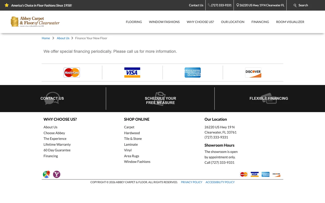Shop Tile & Stone in footer
Screen dimensions: 325x203
pyautogui.click(x=133, y=139)
